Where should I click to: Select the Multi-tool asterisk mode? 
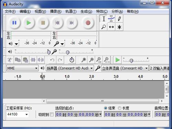tap(119, 27)
